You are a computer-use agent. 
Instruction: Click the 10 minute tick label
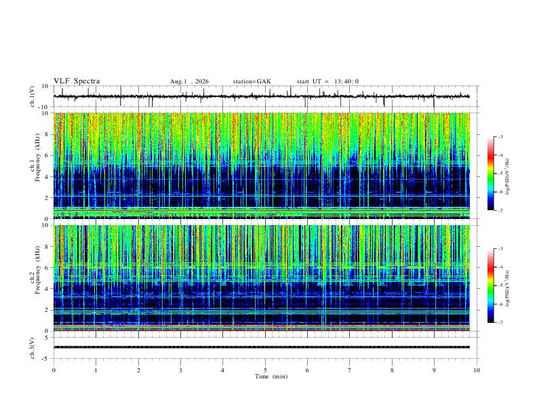477,370
